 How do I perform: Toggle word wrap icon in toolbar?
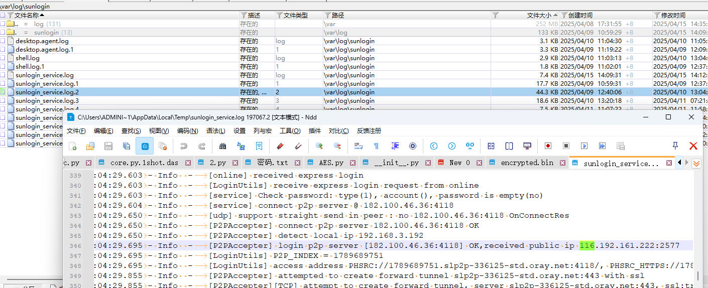359,146
